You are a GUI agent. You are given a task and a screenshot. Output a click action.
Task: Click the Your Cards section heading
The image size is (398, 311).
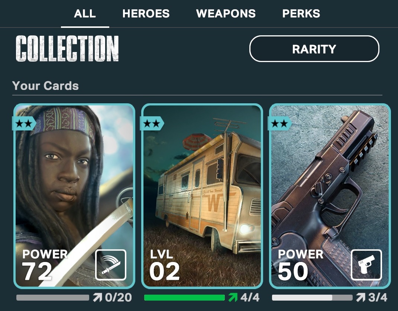[x=45, y=86]
